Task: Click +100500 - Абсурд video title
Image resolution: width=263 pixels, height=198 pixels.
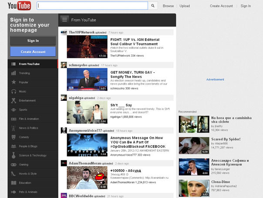Action: tap(126, 171)
